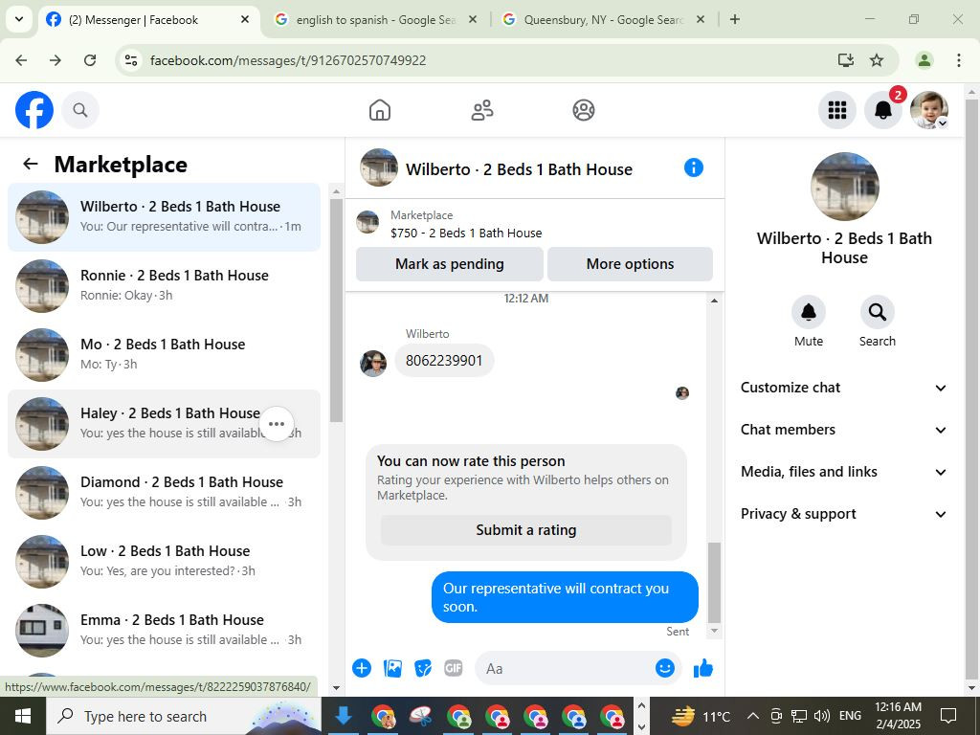Install app icon in address bar

click(846, 60)
